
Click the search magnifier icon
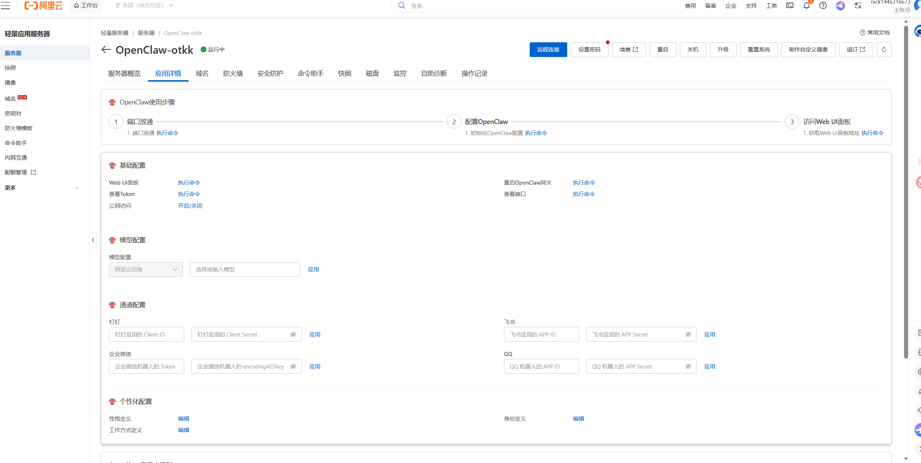(x=402, y=6)
